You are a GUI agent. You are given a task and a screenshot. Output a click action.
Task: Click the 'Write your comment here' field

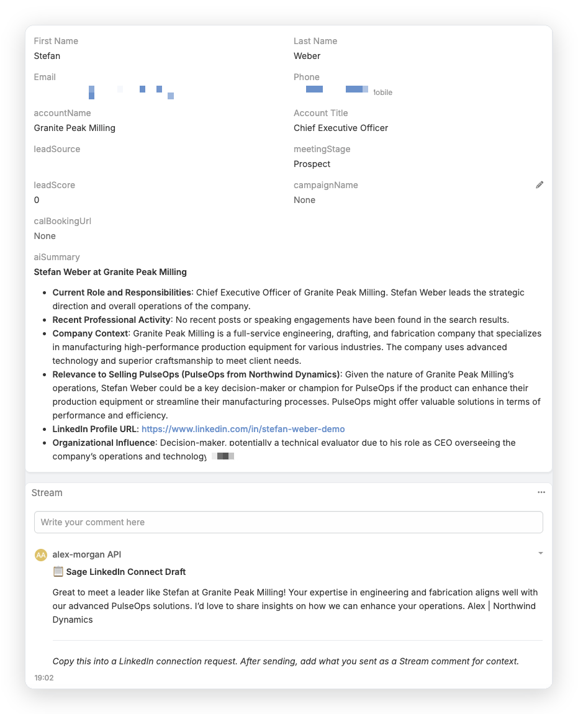tap(288, 522)
